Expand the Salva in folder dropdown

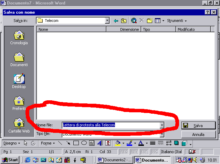(107, 21)
